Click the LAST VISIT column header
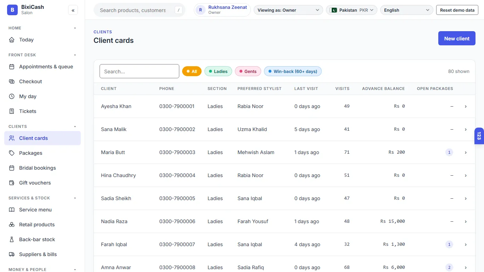This screenshot has width=484, height=272. (306, 89)
